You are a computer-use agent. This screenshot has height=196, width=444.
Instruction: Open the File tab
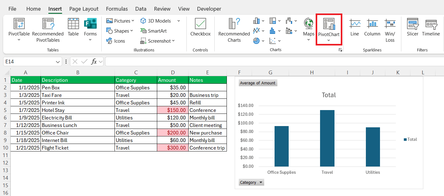coord(12,9)
